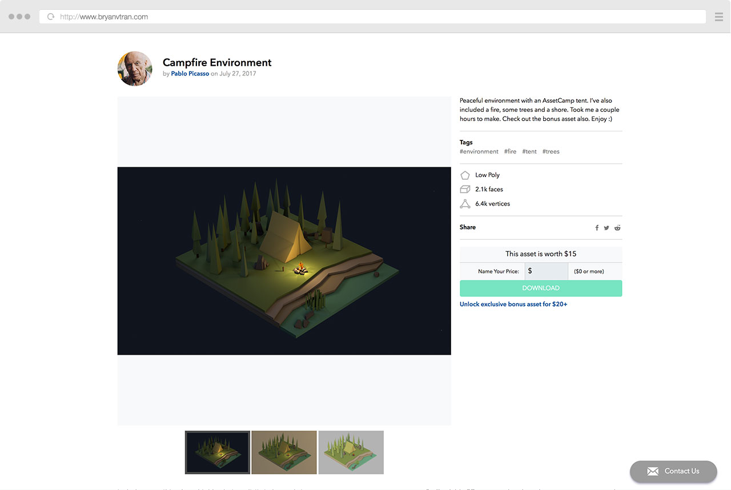Click the vertices triangle icon
Screen dimensions: 731x490
pos(465,204)
